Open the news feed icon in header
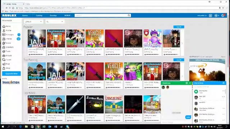Viewport: 230px width, 129px height. coord(210,15)
